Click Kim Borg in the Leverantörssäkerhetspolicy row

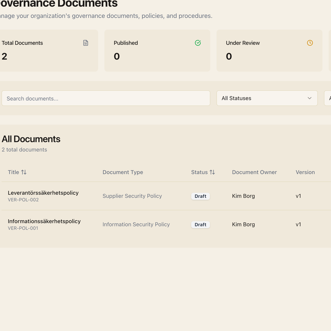point(243,196)
